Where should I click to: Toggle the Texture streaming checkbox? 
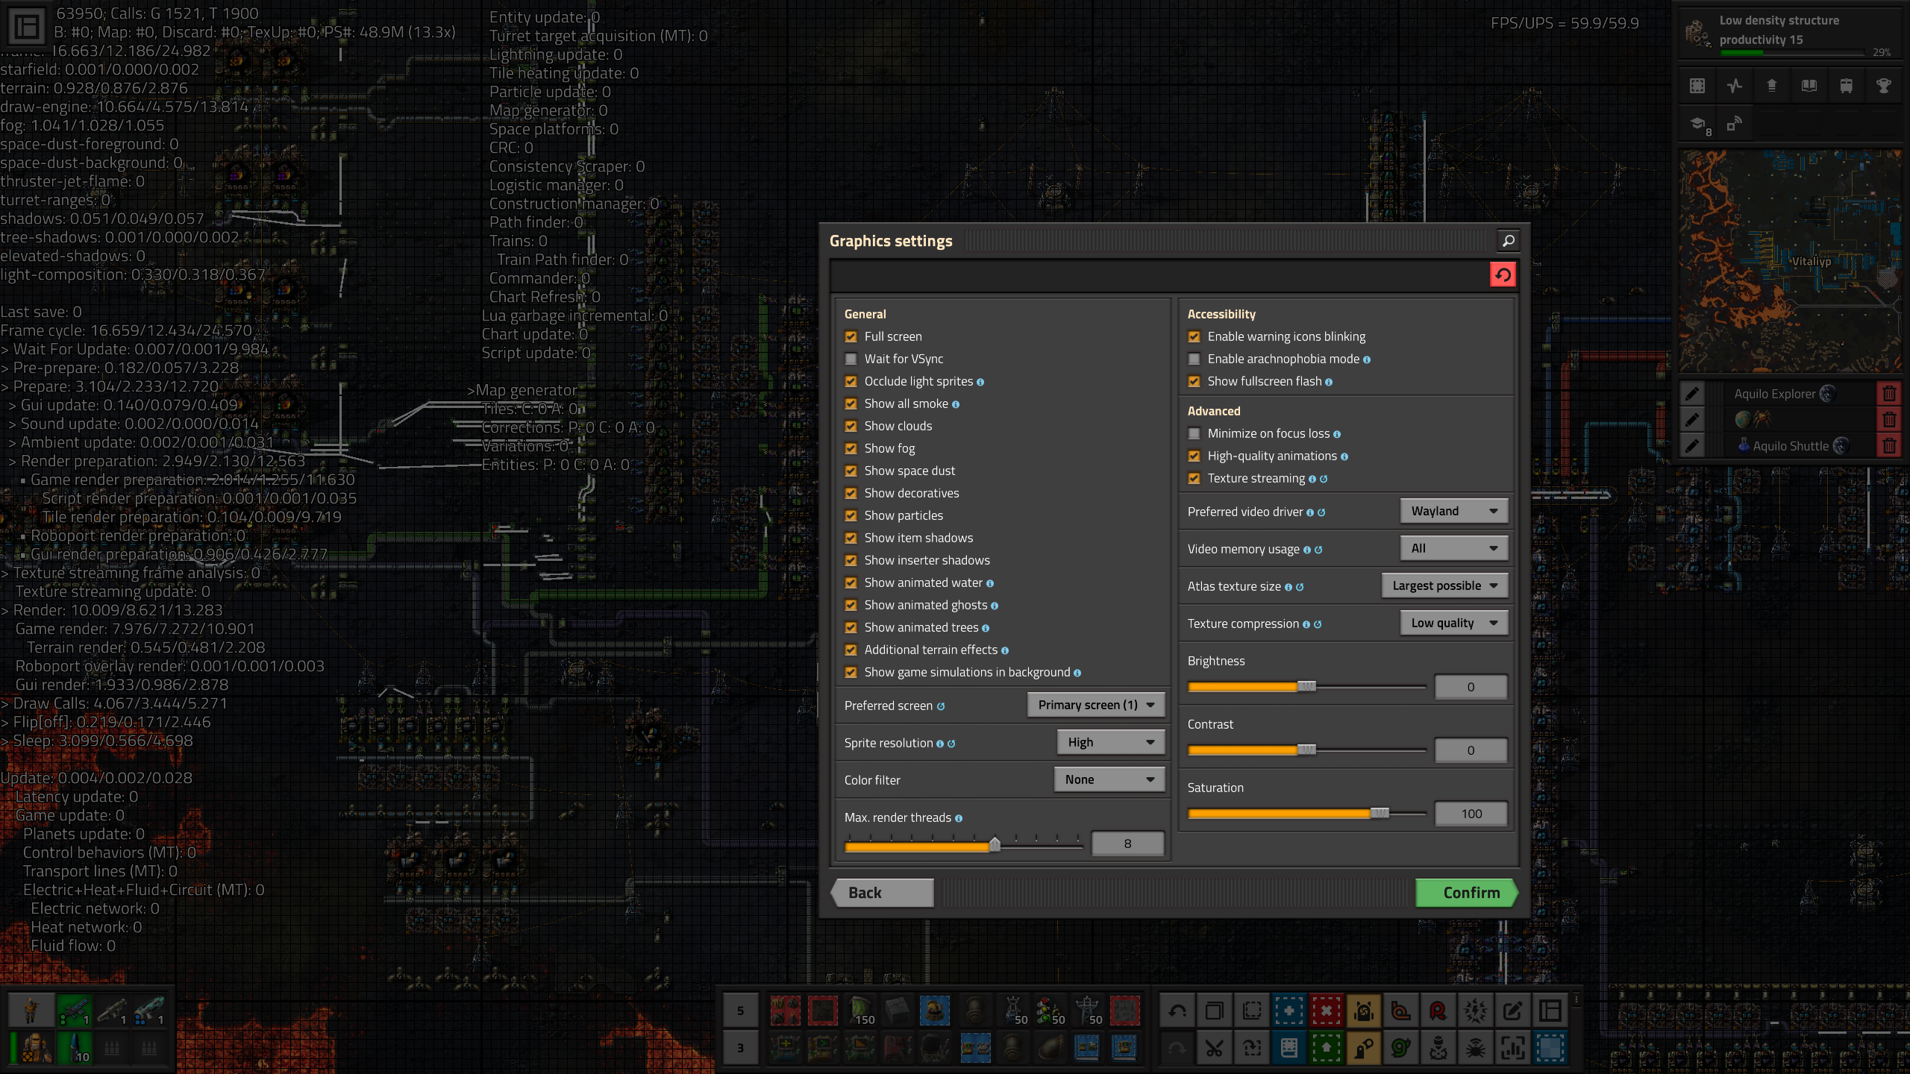point(1194,478)
